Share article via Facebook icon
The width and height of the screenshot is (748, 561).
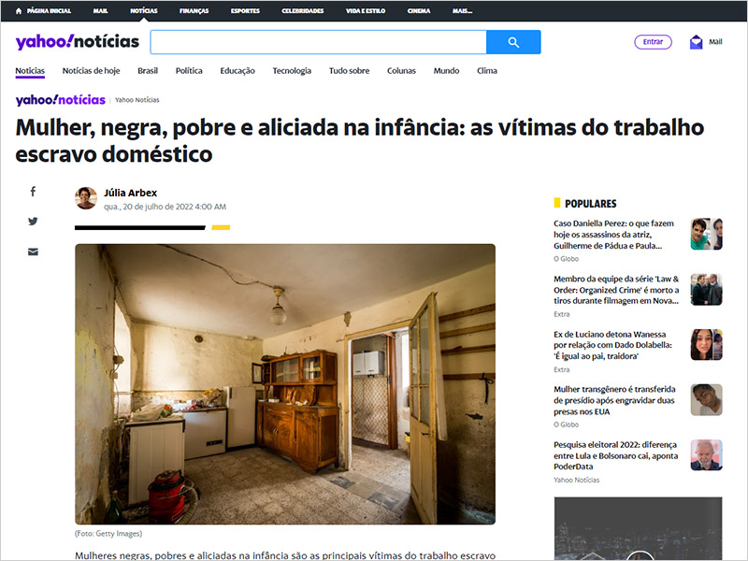tap(33, 192)
